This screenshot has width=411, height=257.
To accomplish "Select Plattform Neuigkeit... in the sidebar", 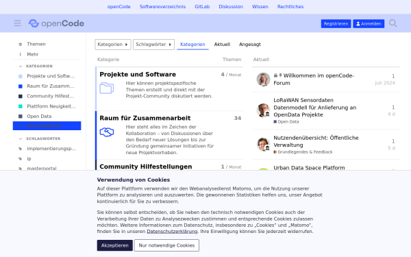I will (47, 106).
